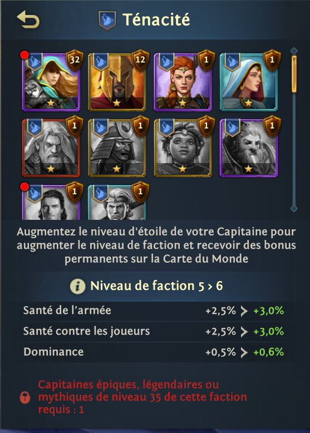Viewport: 310px width, 433px height.
Task: Select the locked dwarf captain portrait
Action: (248, 148)
